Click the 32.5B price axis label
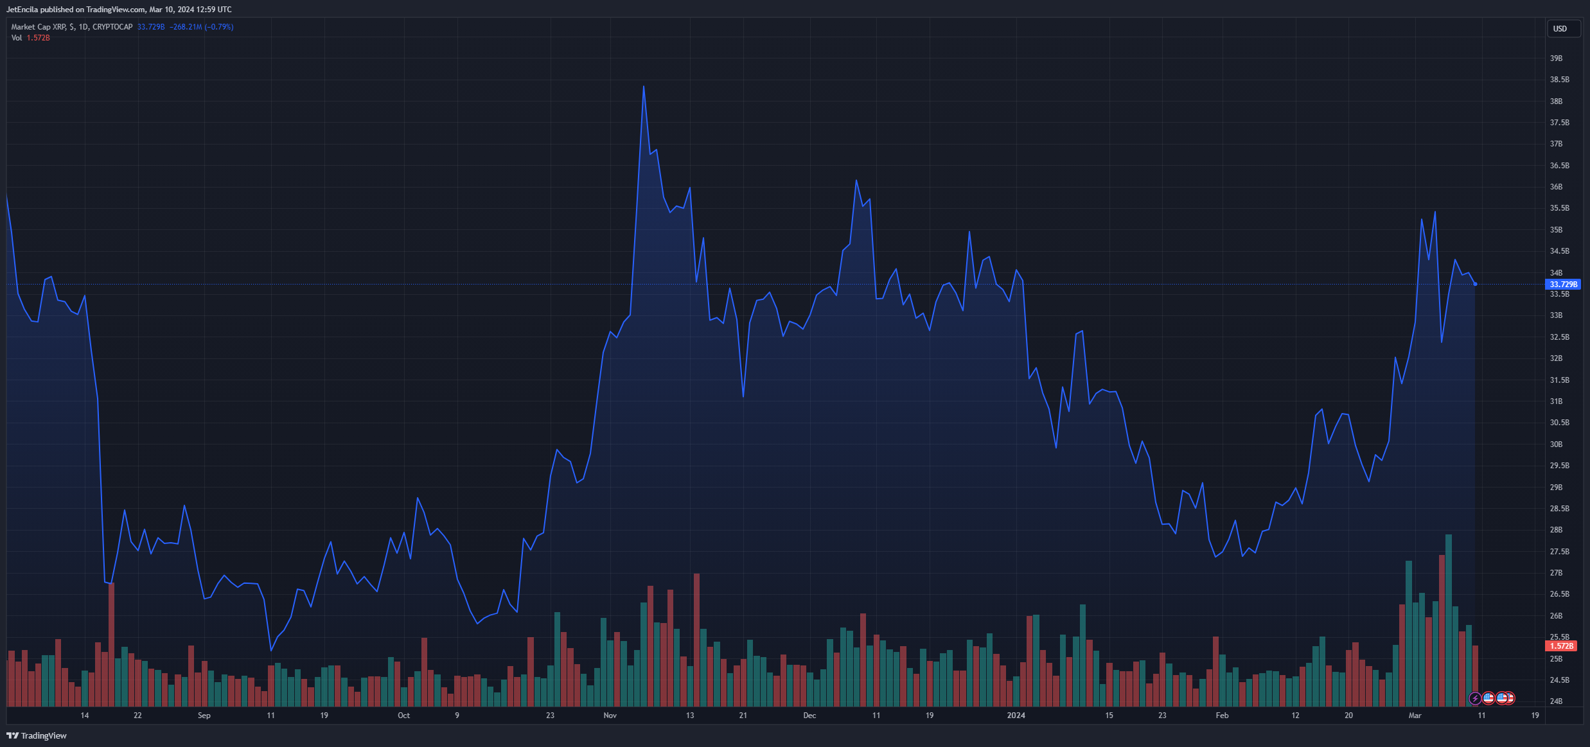The height and width of the screenshot is (747, 1590). click(x=1559, y=337)
